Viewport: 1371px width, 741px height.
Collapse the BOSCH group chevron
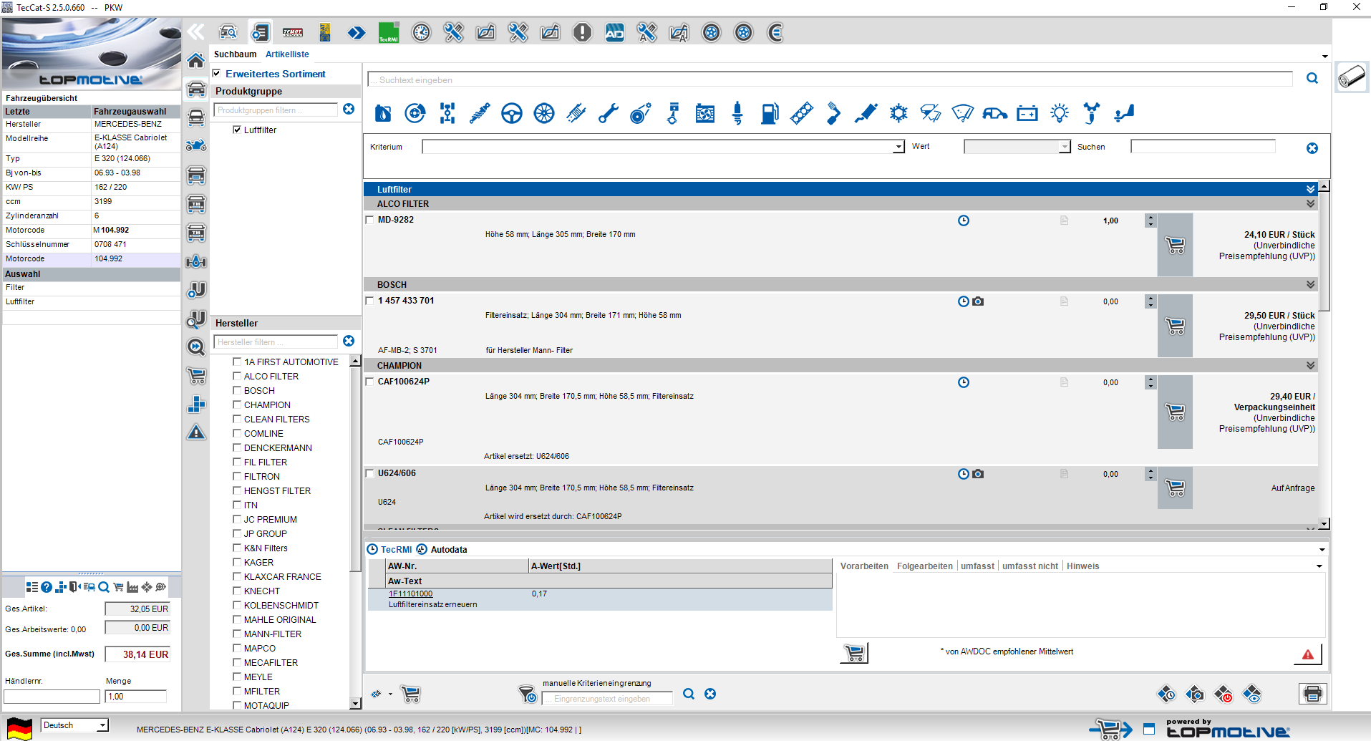(x=1310, y=284)
